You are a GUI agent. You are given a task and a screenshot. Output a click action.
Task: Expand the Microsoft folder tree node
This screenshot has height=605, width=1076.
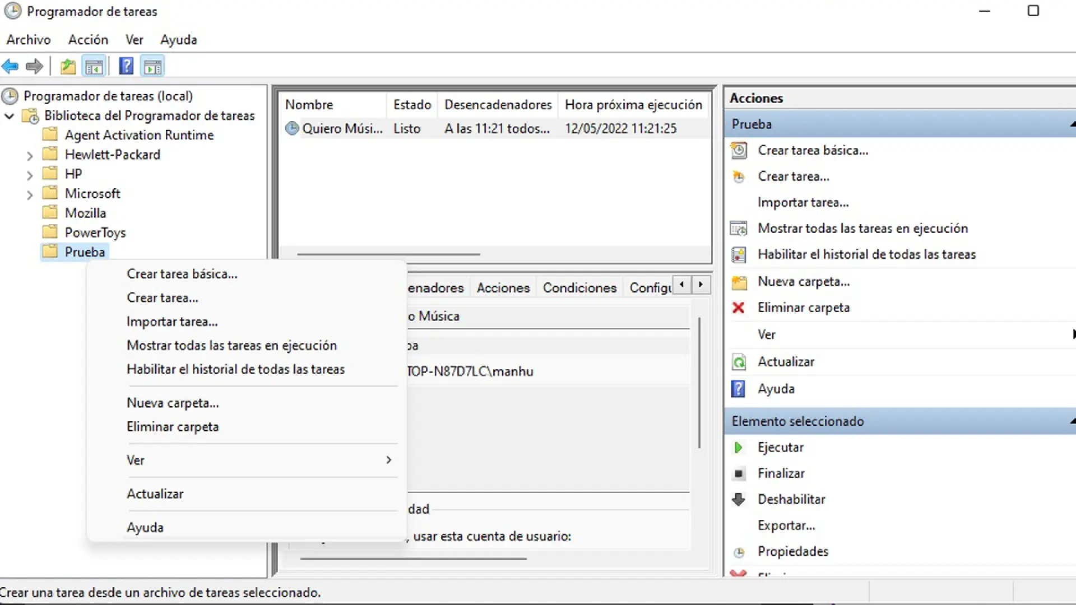pyautogui.click(x=30, y=194)
